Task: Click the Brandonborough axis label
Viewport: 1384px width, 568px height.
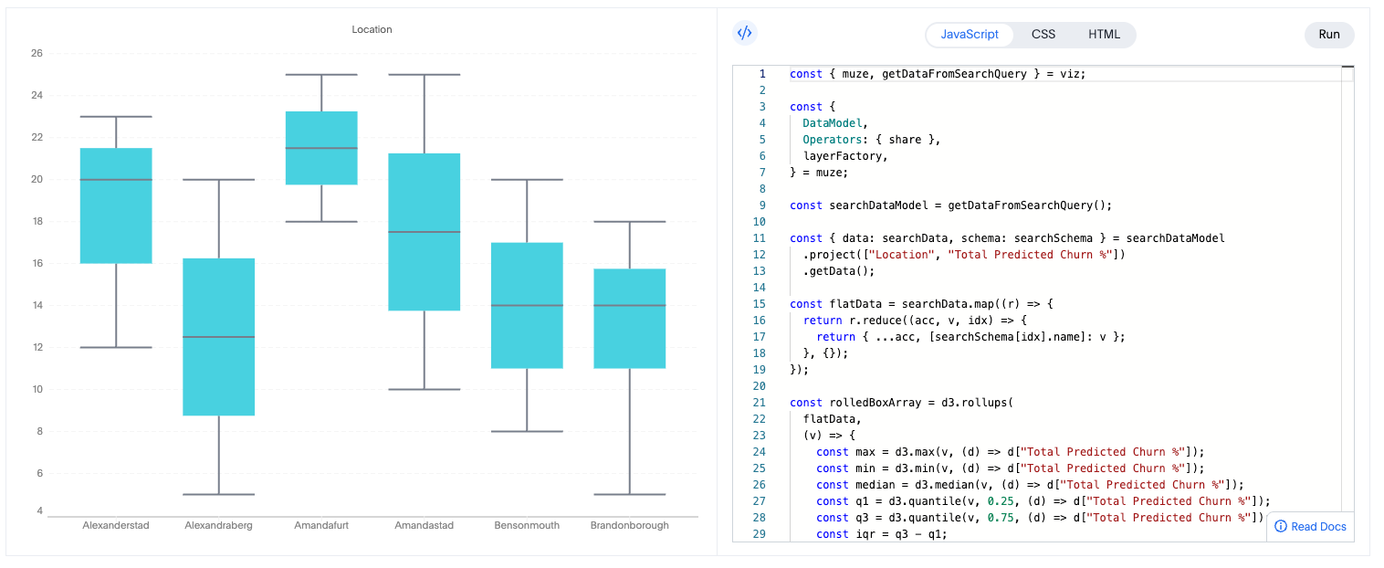Action: (x=629, y=525)
